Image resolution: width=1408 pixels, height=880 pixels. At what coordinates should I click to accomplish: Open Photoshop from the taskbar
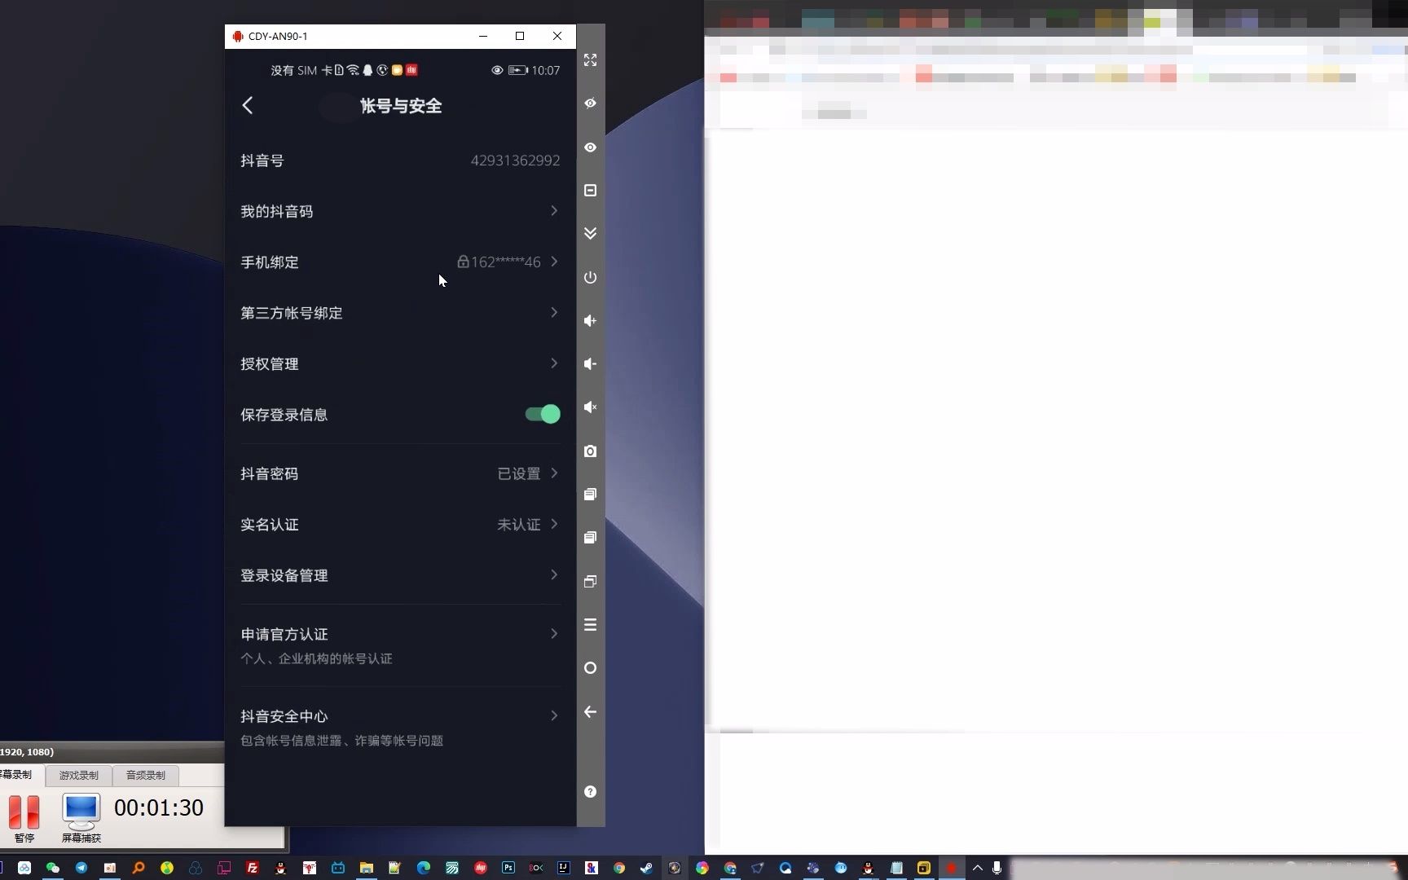coord(508,868)
